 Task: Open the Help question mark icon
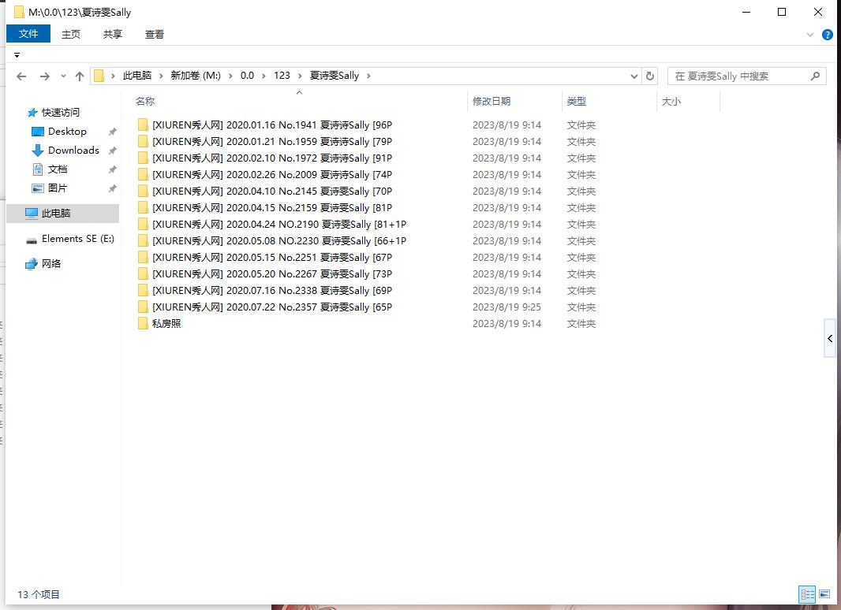point(827,35)
